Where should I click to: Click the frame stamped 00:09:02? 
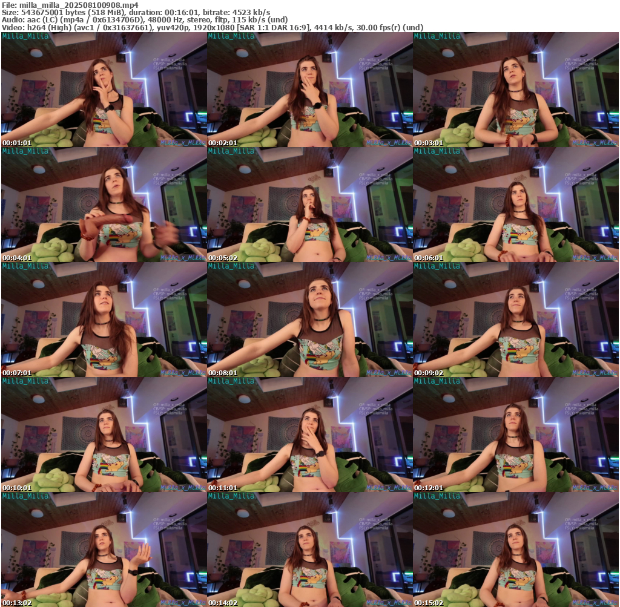point(516,320)
